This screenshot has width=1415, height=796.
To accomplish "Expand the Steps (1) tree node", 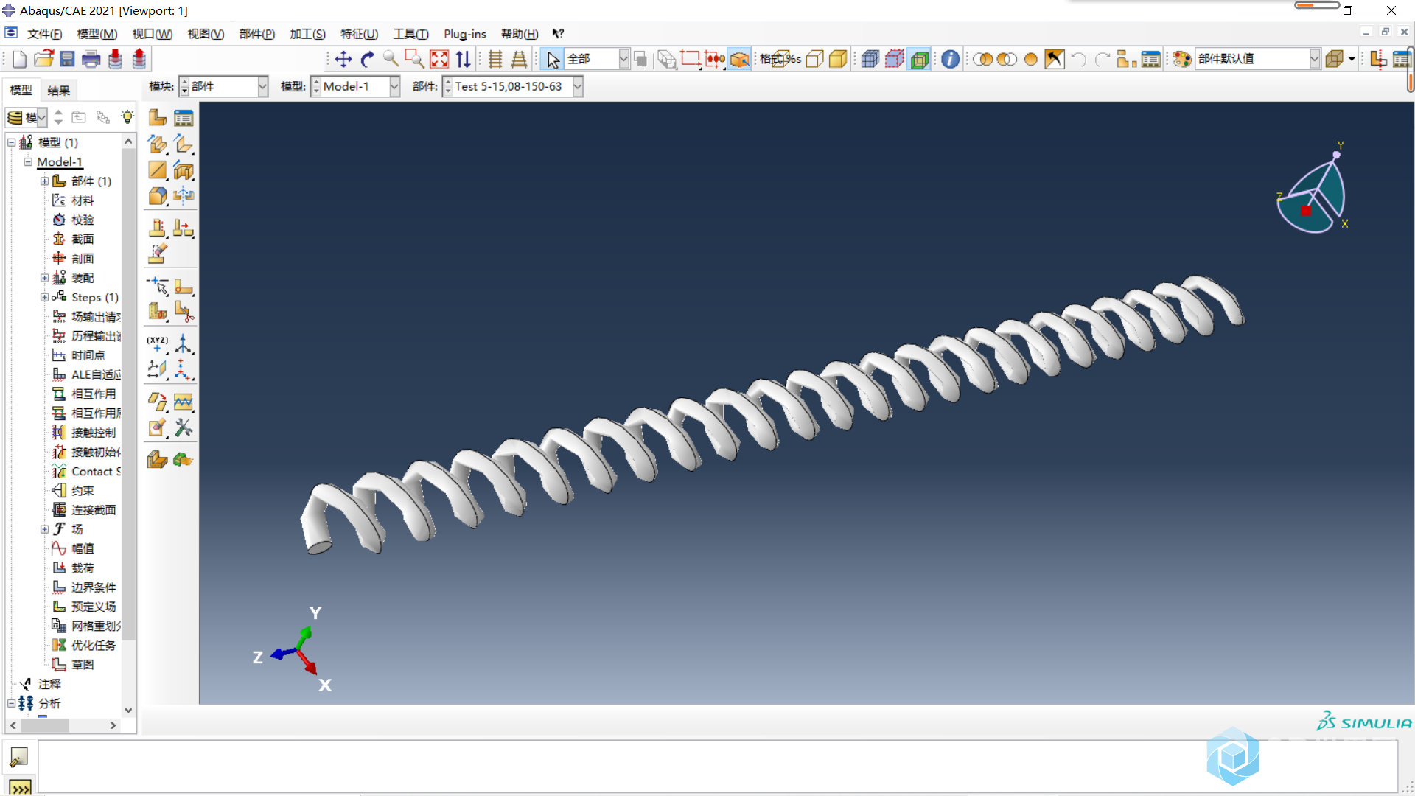I will (44, 297).
